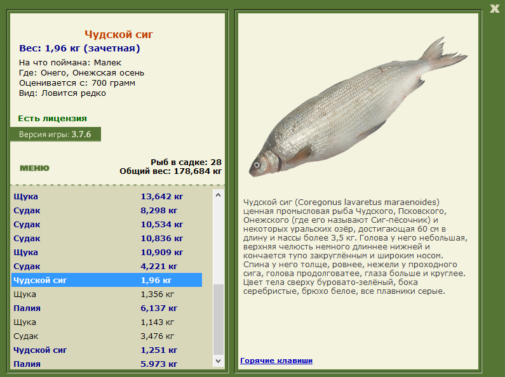505x377 pixels.
Task: Select Щука 1,356 кг row
Action: tap(107, 294)
